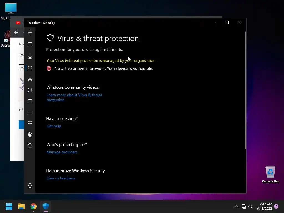Open File Explorer from taskbar

pyautogui.click(x=21, y=206)
